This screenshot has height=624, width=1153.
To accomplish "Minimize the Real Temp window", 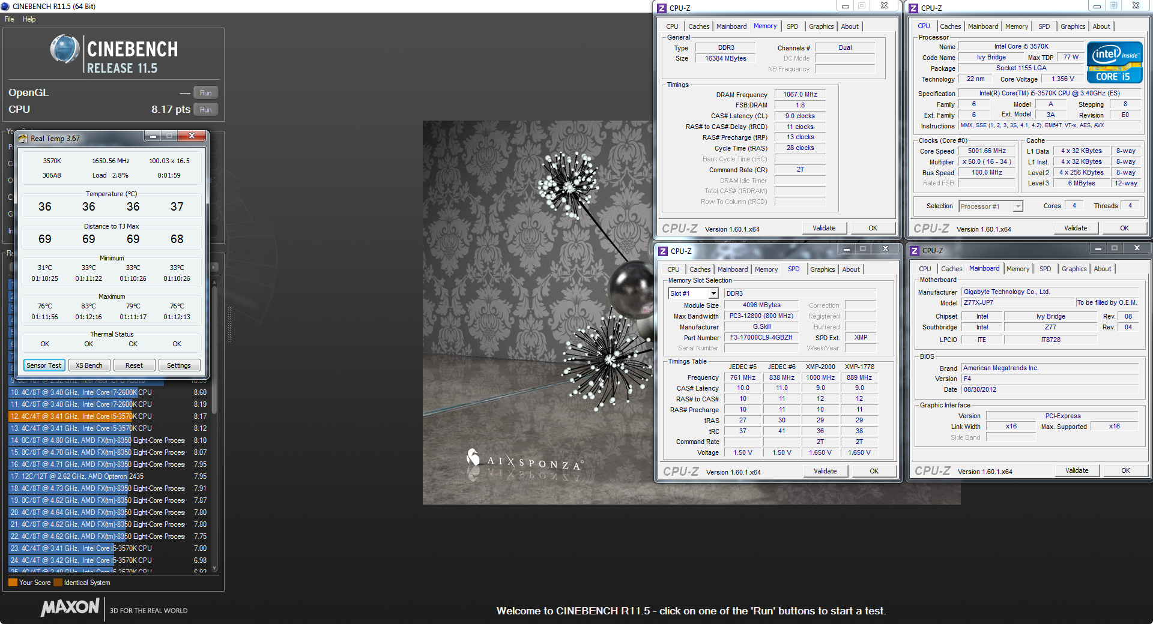I will (153, 136).
